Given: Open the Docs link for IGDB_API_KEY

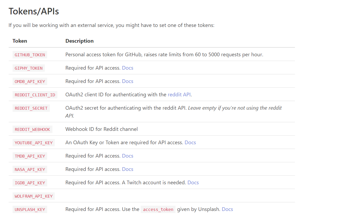Looking at the screenshot, I should point(193,182).
